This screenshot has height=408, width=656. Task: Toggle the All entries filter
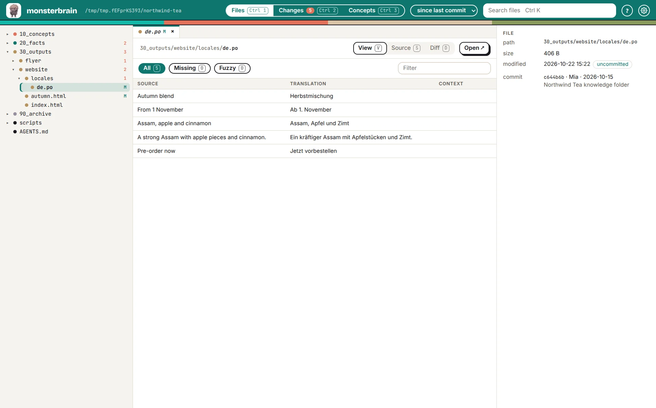point(152,68)
